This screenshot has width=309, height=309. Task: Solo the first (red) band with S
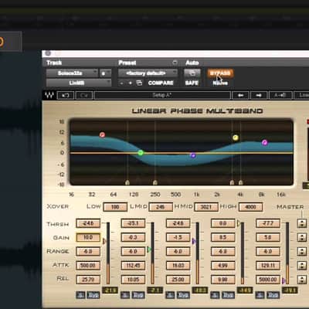(80, 295)
